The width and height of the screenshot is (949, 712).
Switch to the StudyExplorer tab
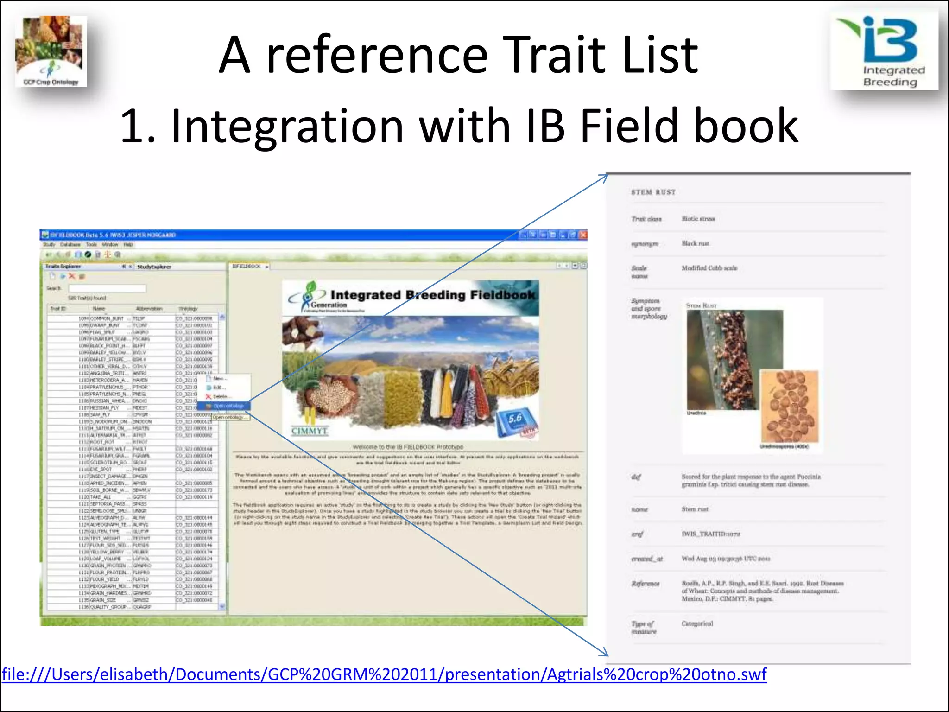click(154, 267)
